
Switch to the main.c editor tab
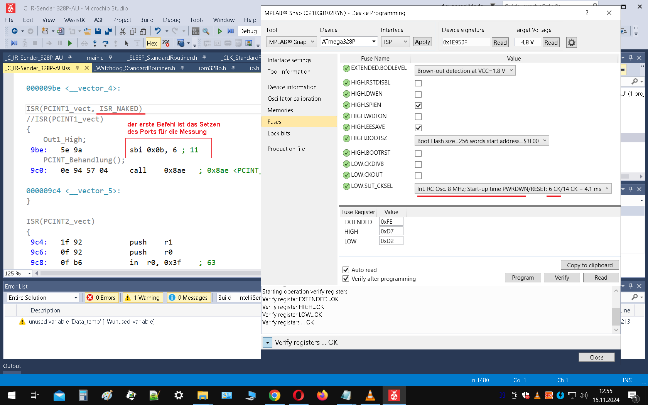(95, 57)
